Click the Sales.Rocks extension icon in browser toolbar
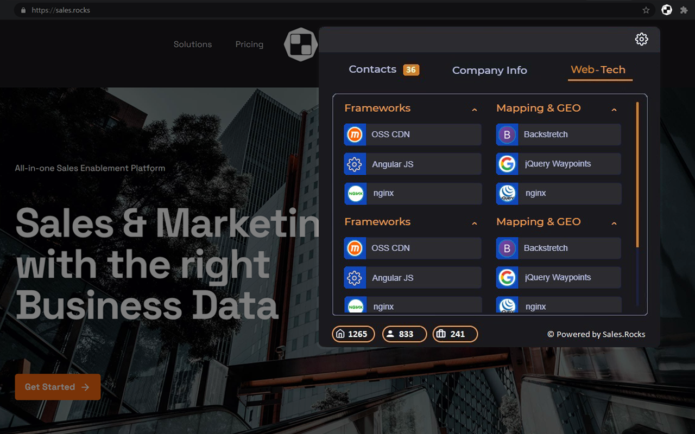This screenshot has width=695, height=434. click(666, 10)
